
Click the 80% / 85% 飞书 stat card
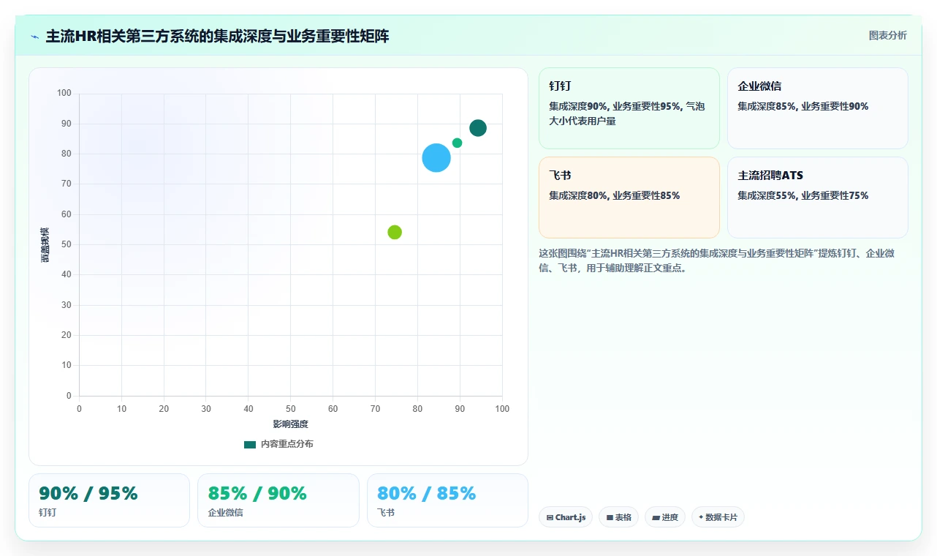(x=447, y=500)
